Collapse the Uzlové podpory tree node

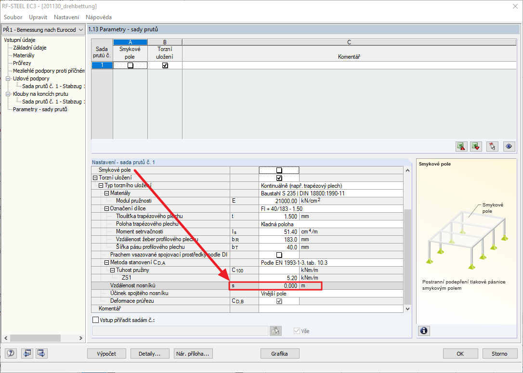(x=8, y=78)
